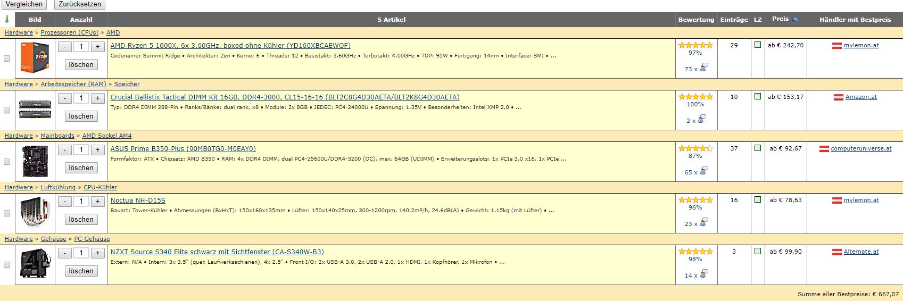Screen dimensions: 903x301
Task: Toggle LZ checkbox for AMD Ryzen 5
Action: click(758, 45)
